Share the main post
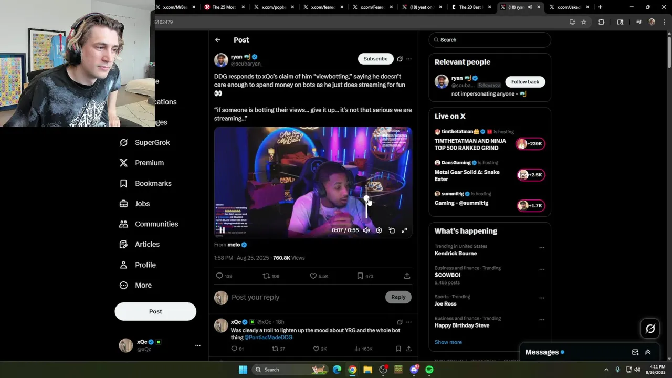The height and width of the screenshot is (378, 672). click(407, 276)
